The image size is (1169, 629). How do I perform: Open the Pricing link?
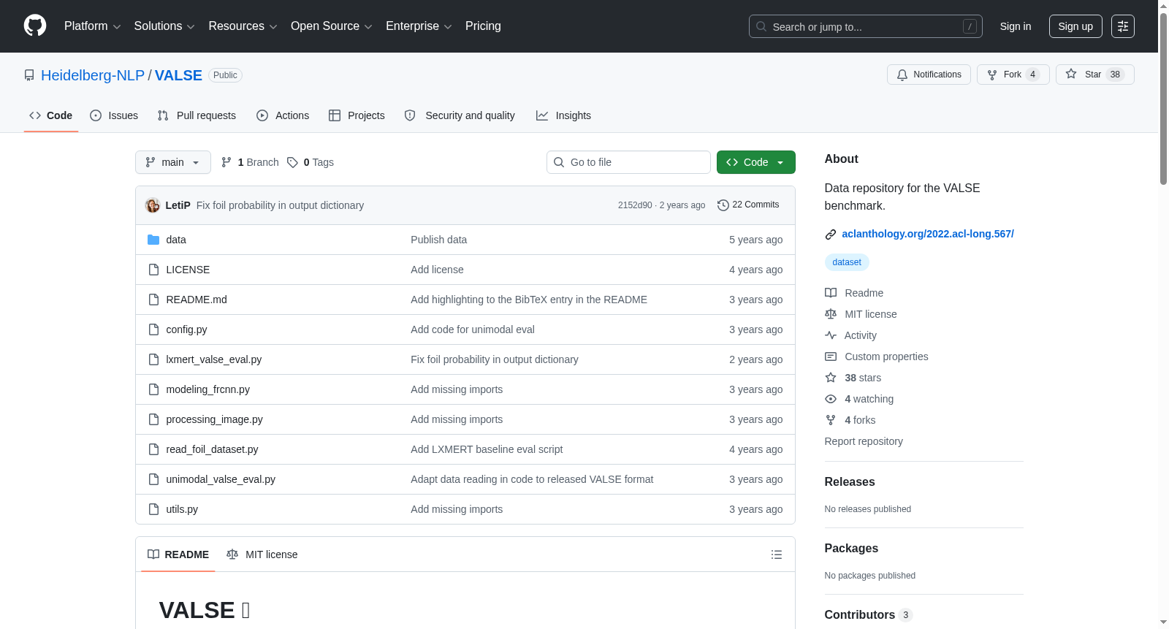pos(483,26)
